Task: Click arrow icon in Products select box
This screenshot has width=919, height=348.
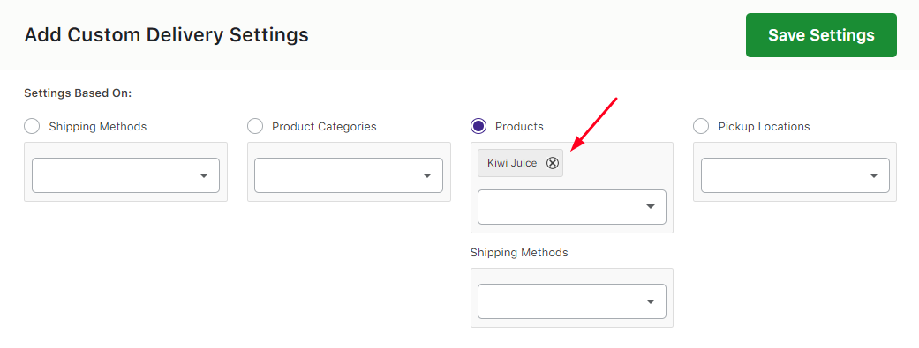Action: 651,207
